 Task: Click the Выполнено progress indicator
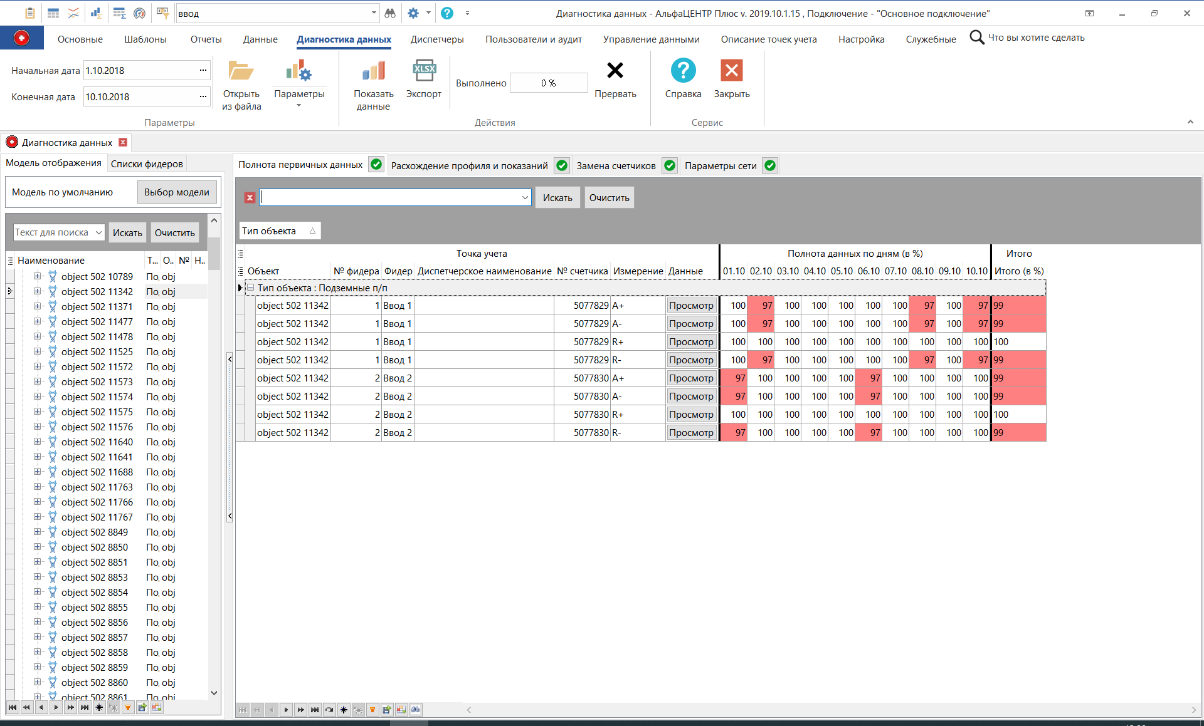click(x=549, y=82)
